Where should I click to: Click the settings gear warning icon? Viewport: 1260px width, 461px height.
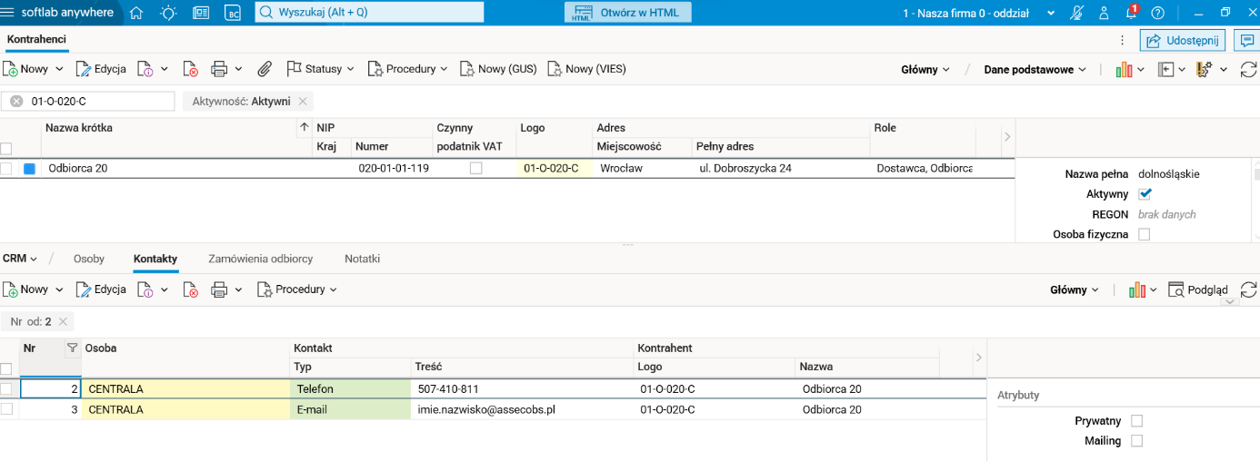(x=1206, y=69)
